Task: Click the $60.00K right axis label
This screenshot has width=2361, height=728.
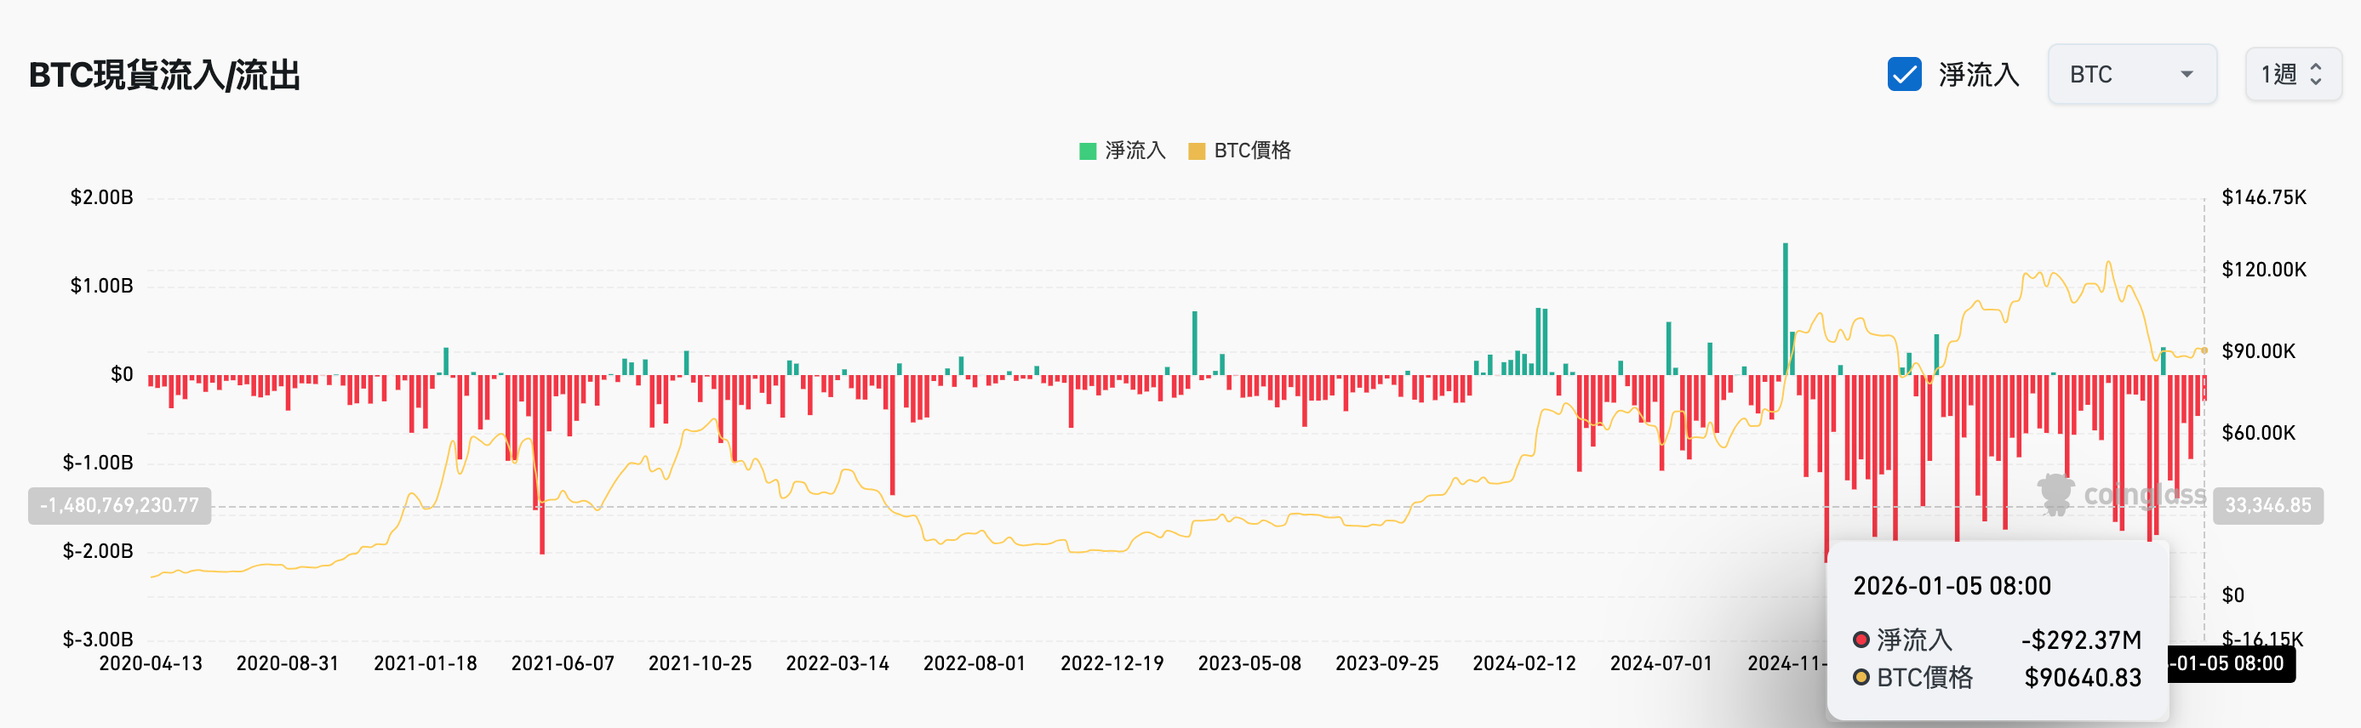Action: [2258, 432]
